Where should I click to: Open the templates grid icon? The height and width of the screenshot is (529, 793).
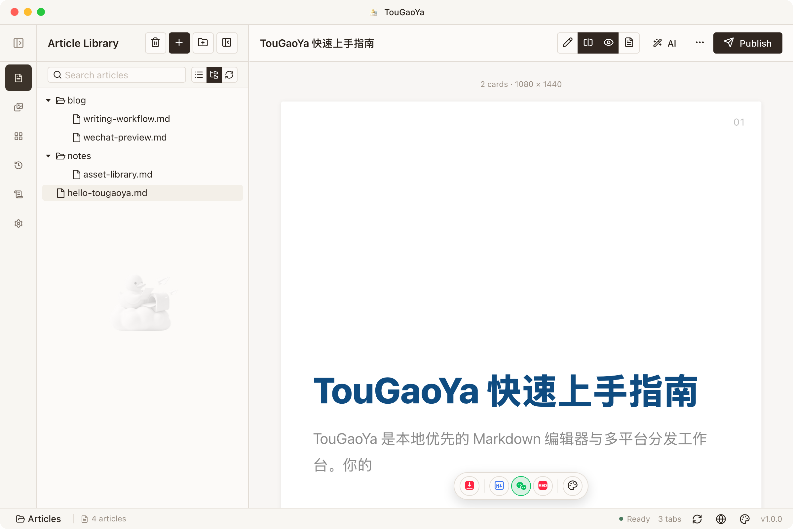pos(18,136)
